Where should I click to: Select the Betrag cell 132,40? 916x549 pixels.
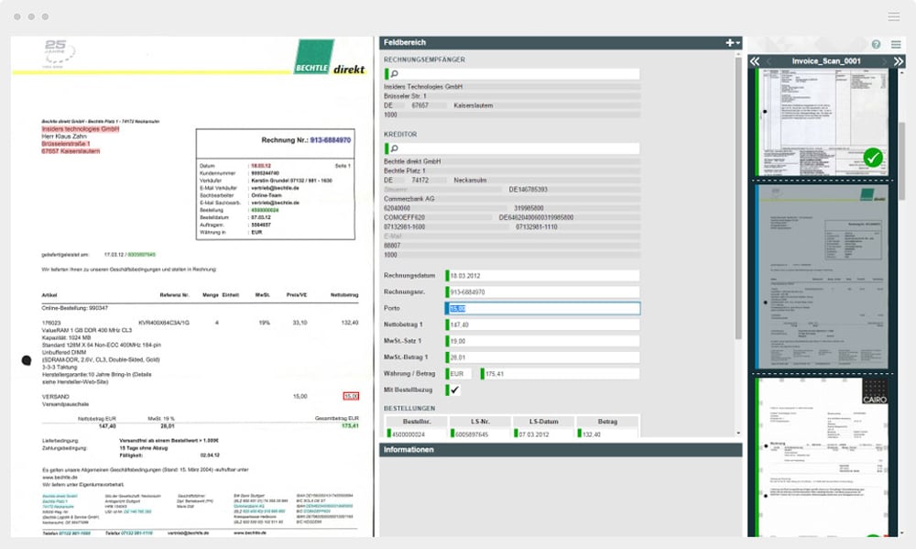607,434
